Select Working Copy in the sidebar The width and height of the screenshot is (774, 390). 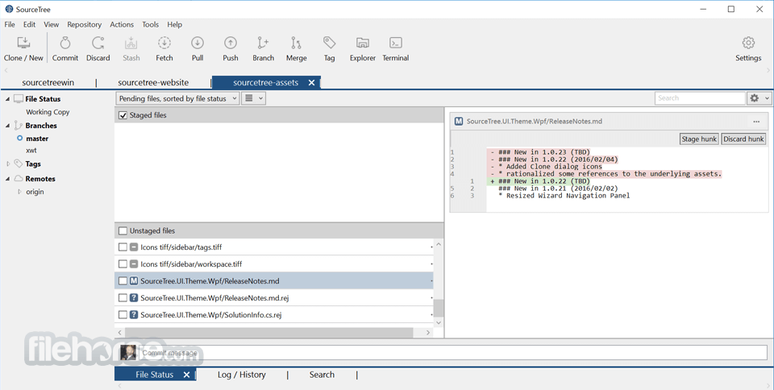pos(48,112)
